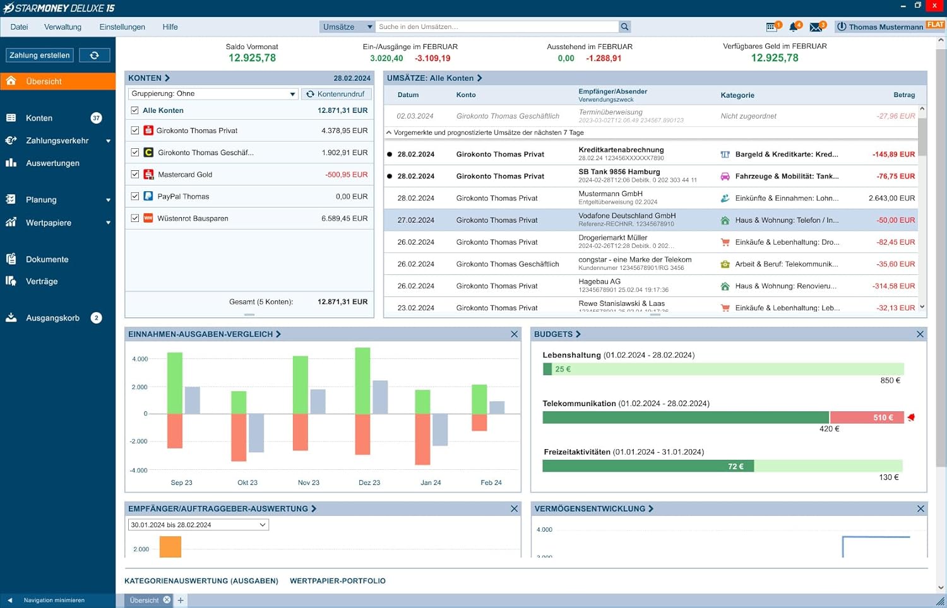Click the Suche in den Umsätzen search field

(x=497, y=26)
